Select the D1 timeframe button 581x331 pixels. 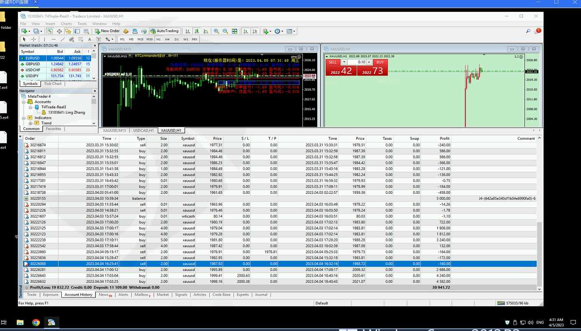[176, 39]
